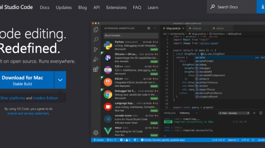Open the API nav item
This screenshot has height=148, width=265.
[96, 8]
